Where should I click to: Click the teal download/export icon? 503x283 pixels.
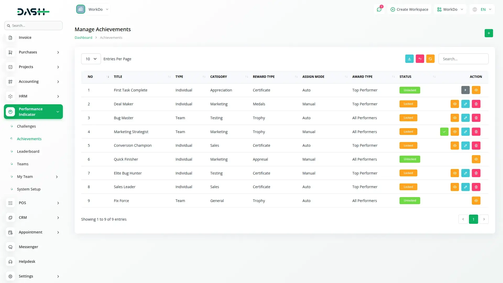409,59
